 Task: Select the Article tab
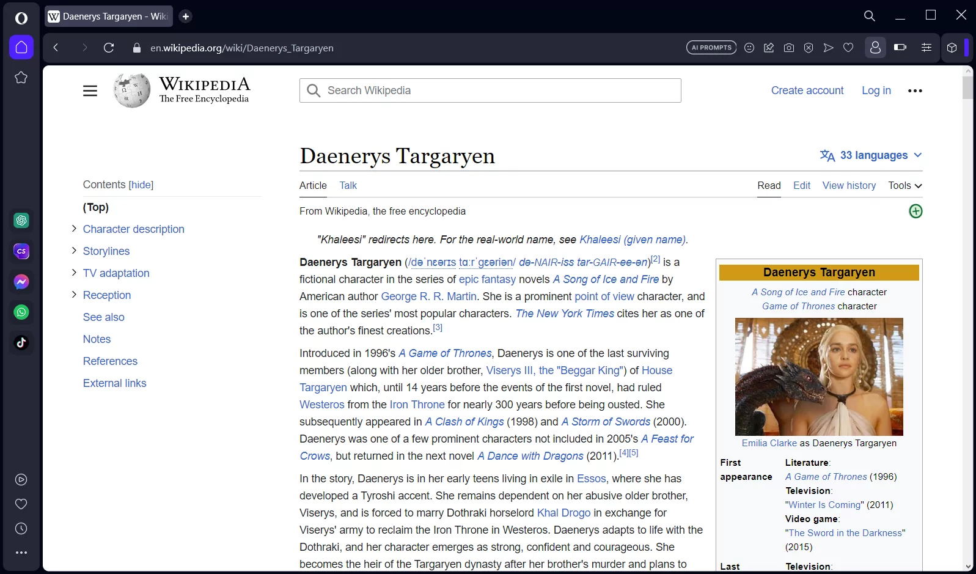(x=313, y=186)
